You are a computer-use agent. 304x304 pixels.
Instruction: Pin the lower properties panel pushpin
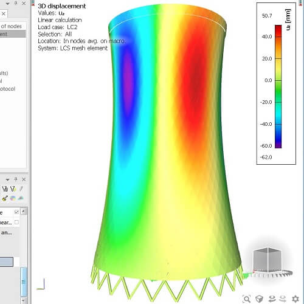16,179
